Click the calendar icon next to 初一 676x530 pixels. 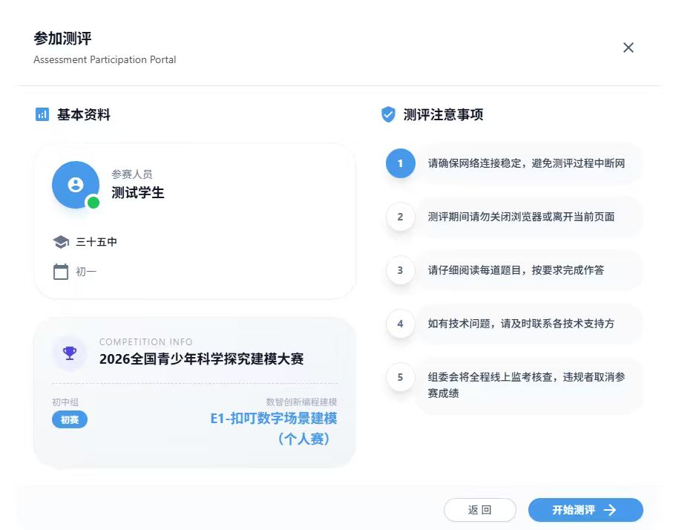pyautogui.click(x=61, y=272)
